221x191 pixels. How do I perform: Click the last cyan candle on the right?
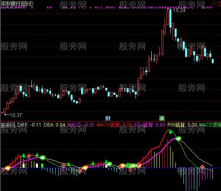tap(213, 61)
